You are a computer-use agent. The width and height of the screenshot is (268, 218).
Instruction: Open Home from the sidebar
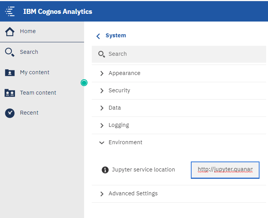pos(28,31)
